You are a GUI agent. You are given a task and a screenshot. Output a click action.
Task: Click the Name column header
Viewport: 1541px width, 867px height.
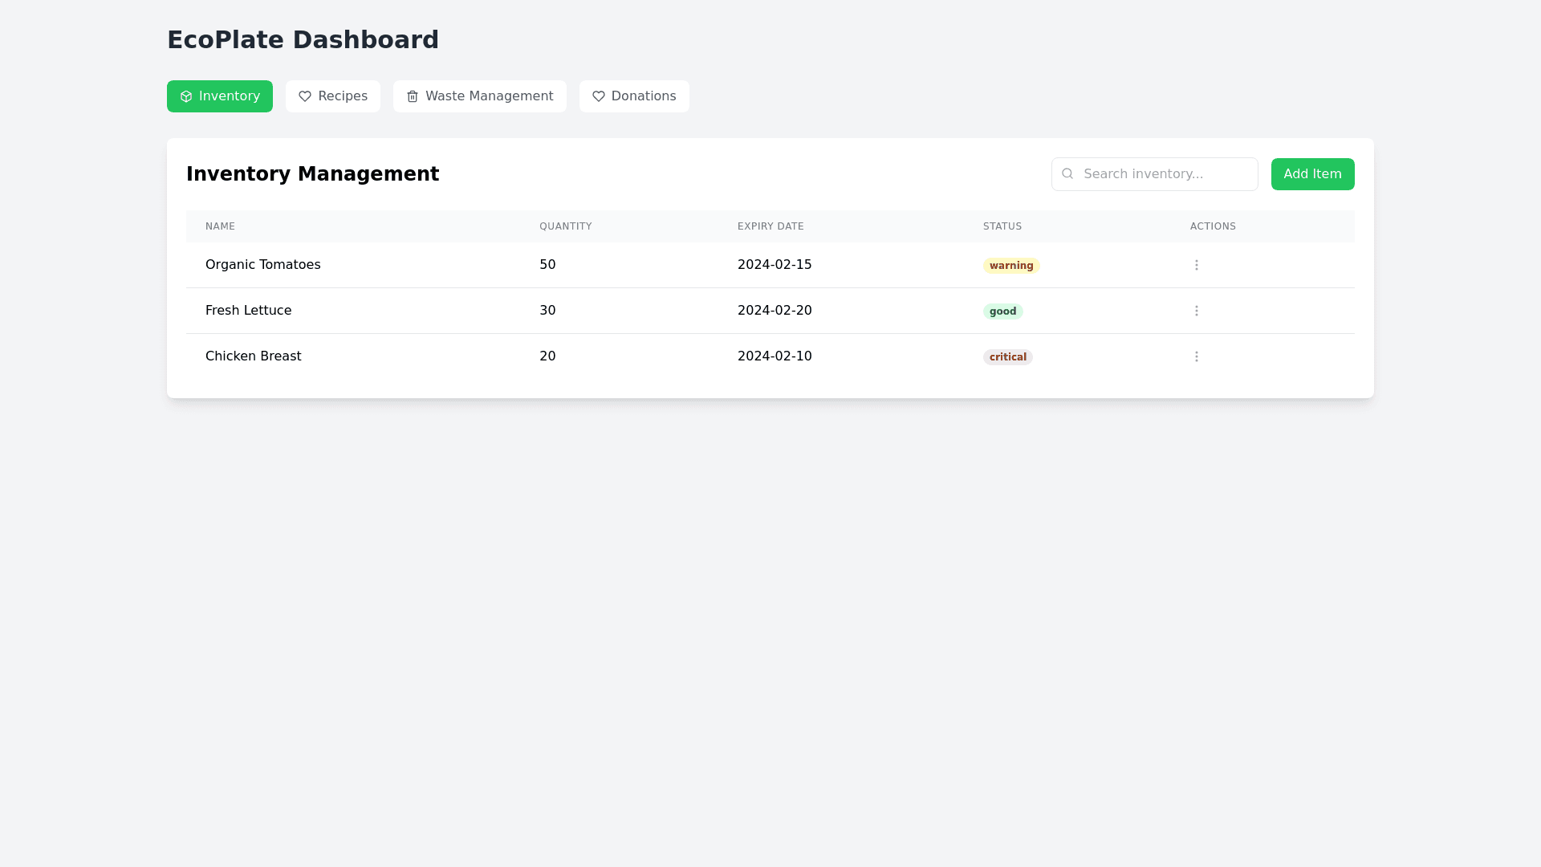coord(220,226)
